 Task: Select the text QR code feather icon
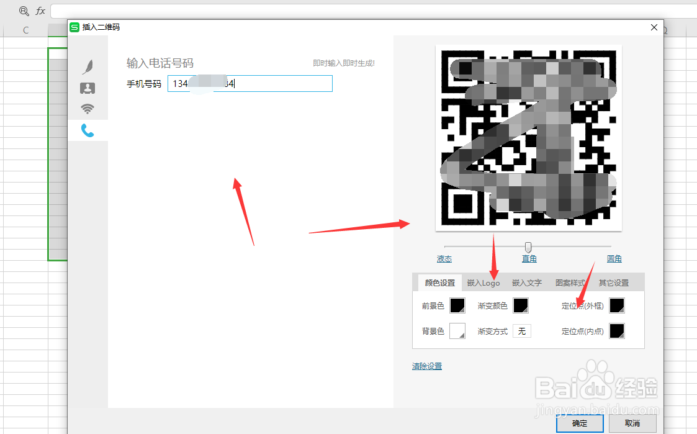(88, 66)
